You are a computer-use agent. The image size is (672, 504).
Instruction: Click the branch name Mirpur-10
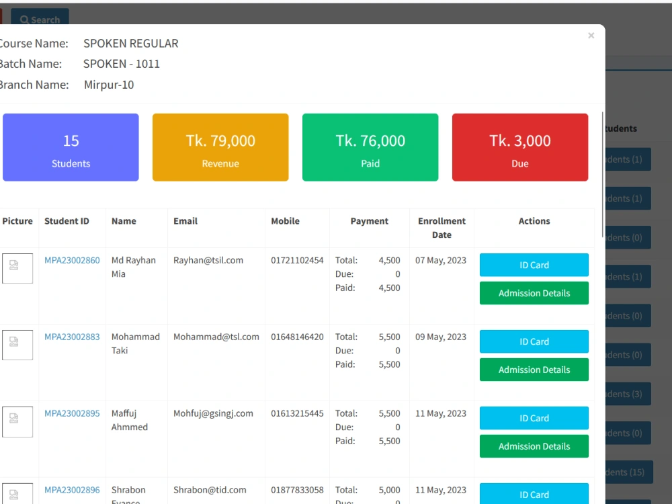click(x=109, y=85)
